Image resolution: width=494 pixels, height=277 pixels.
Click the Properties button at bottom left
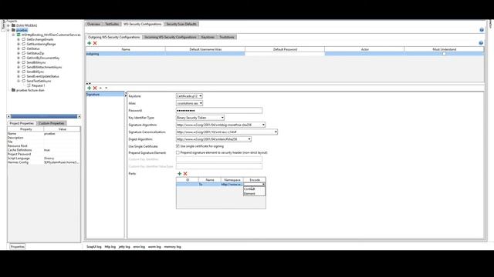pyautogui.click(x=17, y=246)
